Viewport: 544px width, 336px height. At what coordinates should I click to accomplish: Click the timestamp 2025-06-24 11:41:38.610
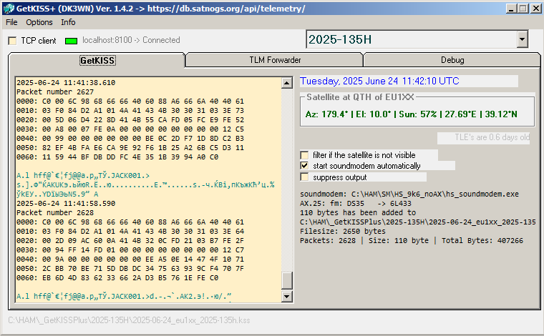point(66,83)
